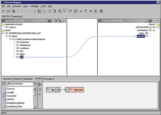
Task: Toggle the show mapping lines button
Action: [x=65, y=11]
